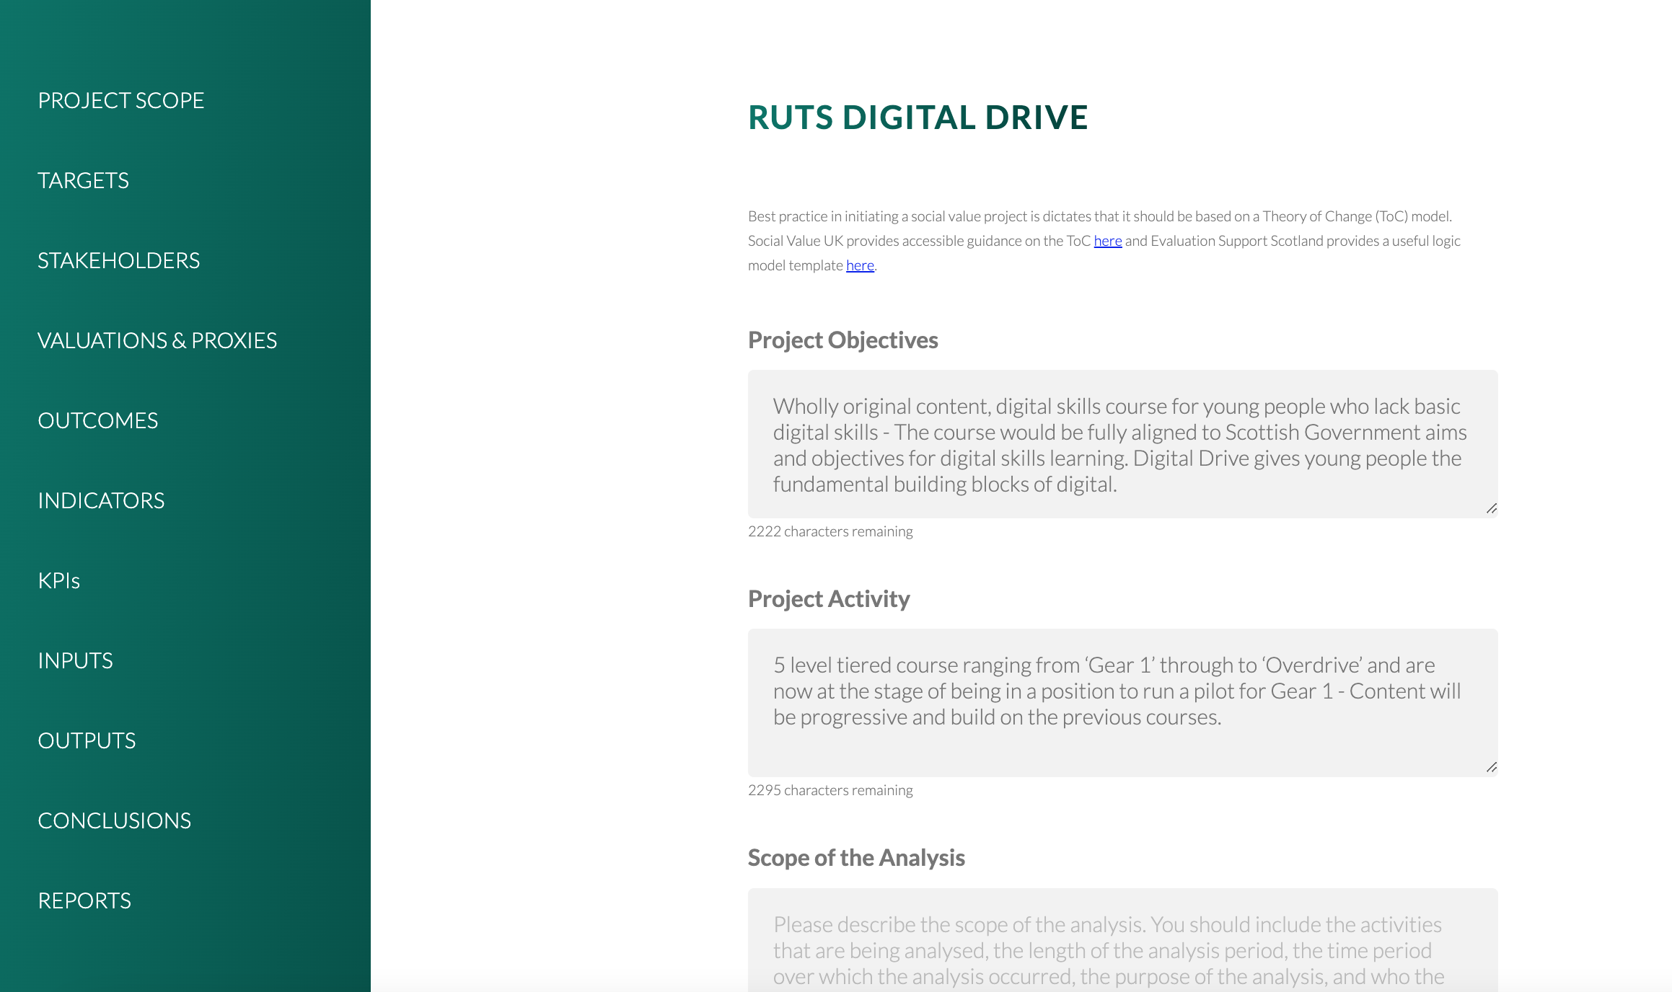Open the Stakeholders page
Viewport: 1672px width, 992px height.
click(x=119, y=260)
